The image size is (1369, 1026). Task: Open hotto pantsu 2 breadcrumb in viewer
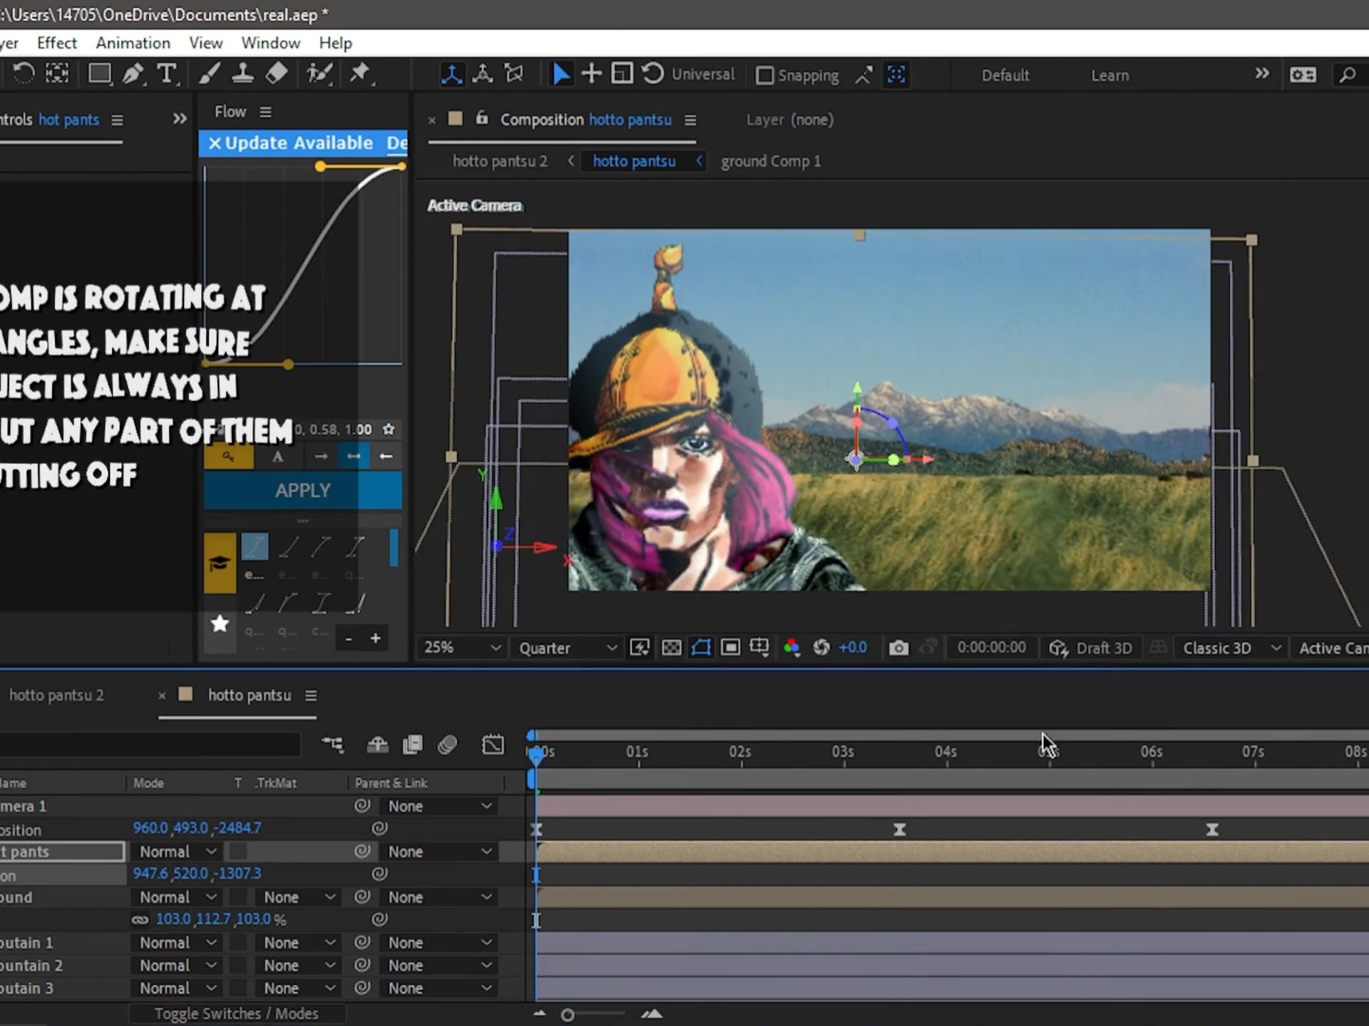pos(500,161)
